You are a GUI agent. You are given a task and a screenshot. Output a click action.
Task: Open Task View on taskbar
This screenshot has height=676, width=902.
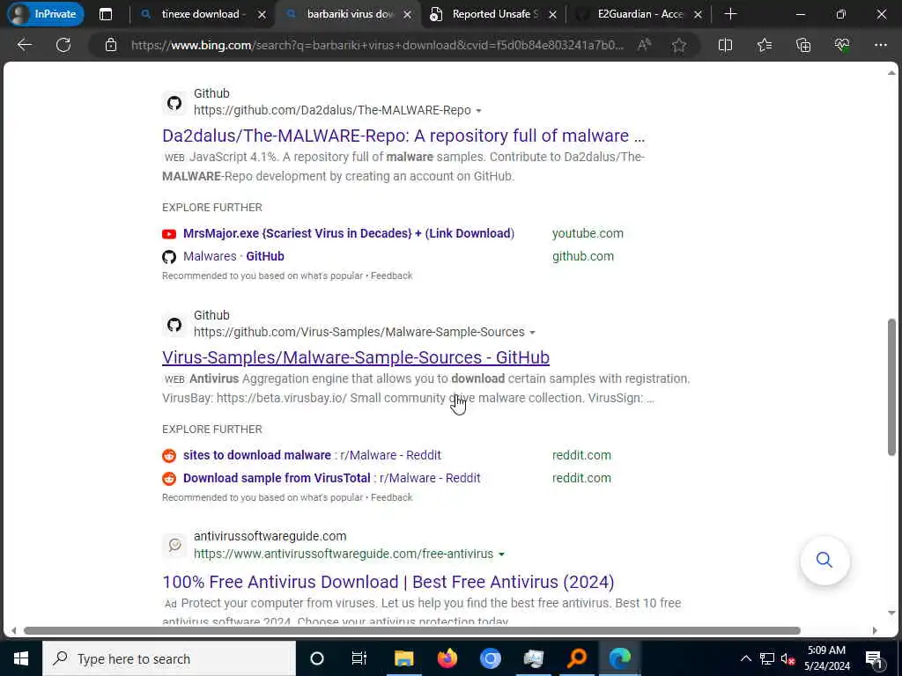(x=359, y=658)
